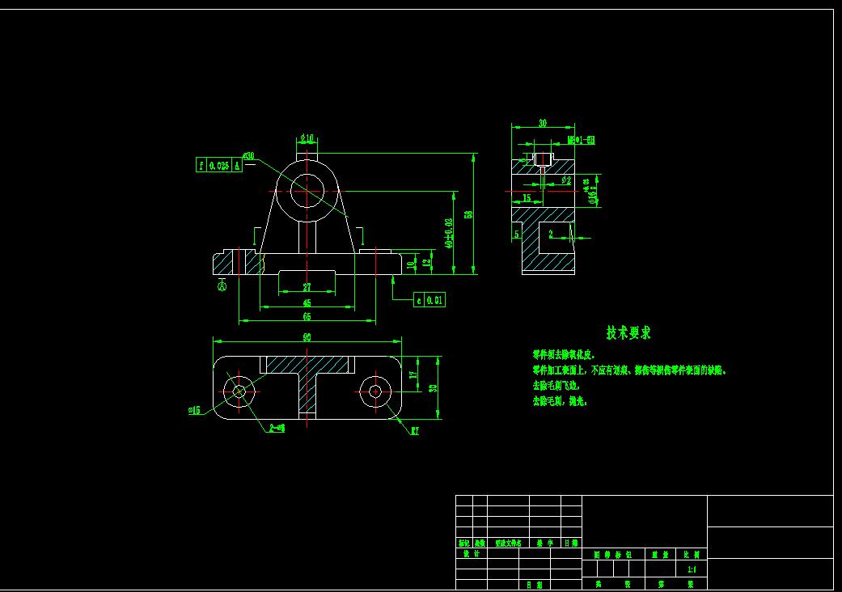Select the first technical requirement line 零件须去除氧化皮
This screenshot has height=592, width=842.
click(x=564, y=355)
